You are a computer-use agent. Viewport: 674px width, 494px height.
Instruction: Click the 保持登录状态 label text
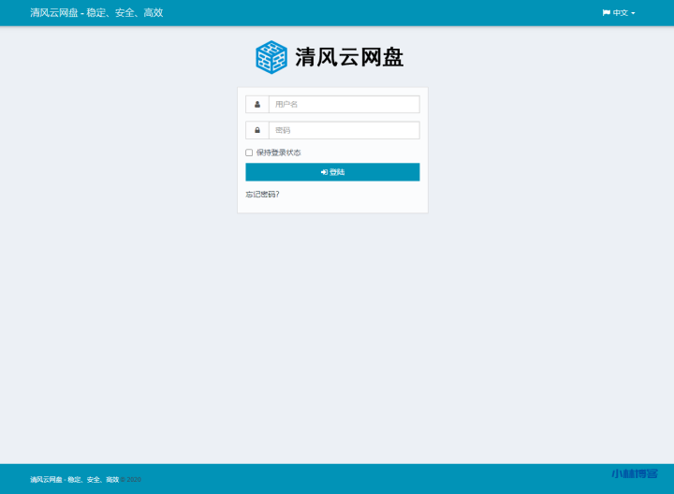(x=279, y=153)
